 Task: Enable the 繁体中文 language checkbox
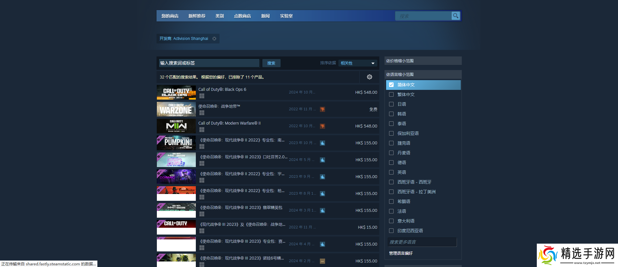[391, 94]
